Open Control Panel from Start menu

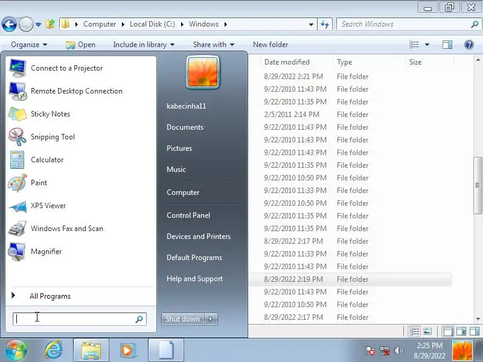(x=188, y=215)
